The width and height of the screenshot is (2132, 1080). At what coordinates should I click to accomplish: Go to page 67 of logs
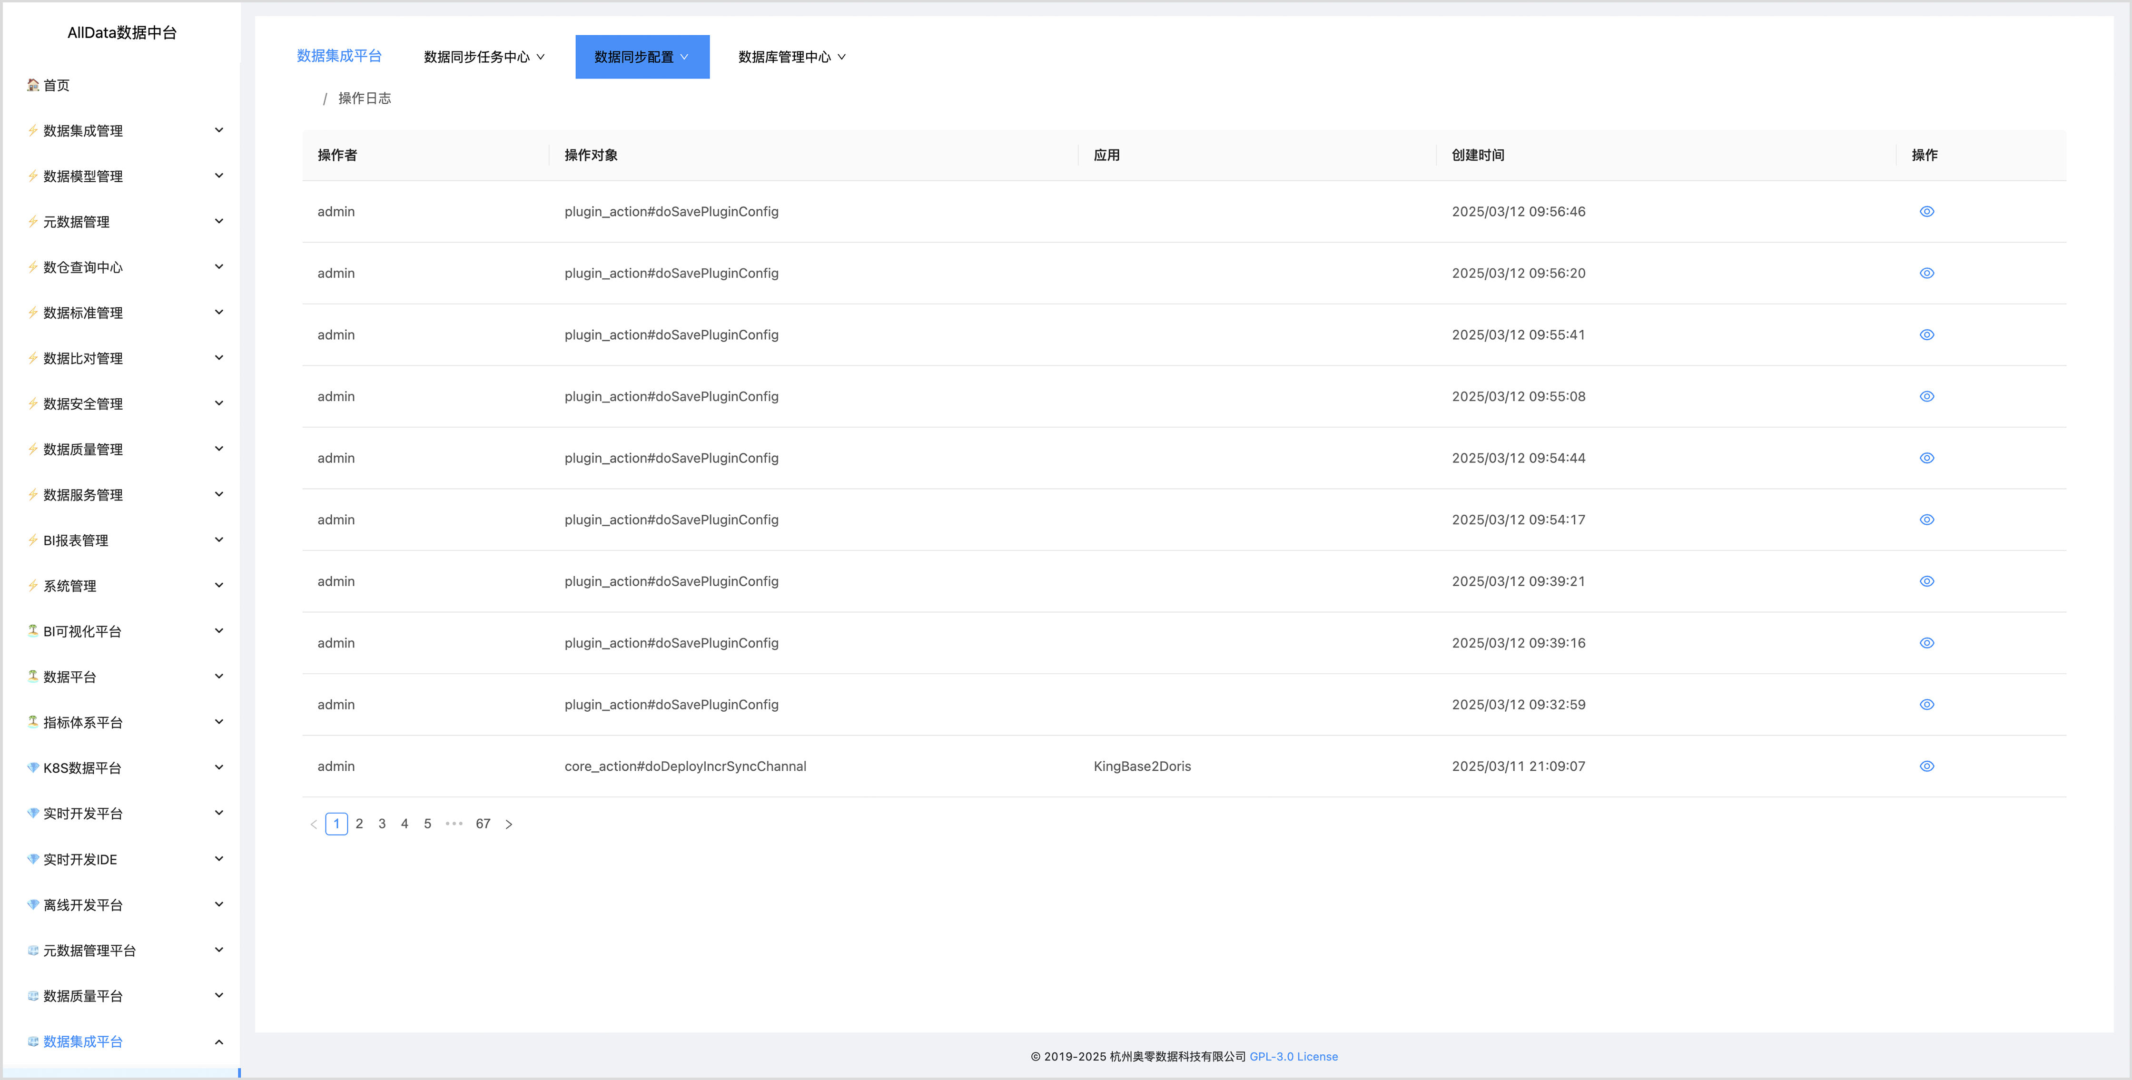pyautogui.click(x=483, y=824)
